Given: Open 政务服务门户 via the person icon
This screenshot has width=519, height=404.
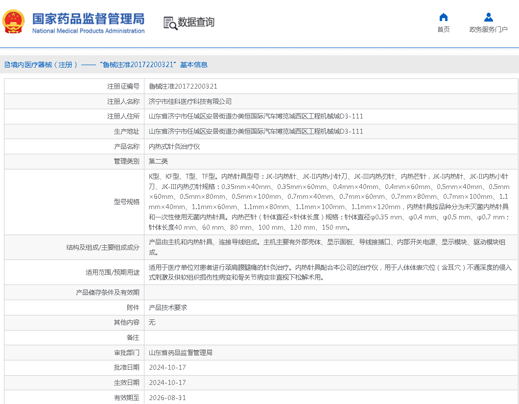Looking at the screenshot, I should point(488,17).
